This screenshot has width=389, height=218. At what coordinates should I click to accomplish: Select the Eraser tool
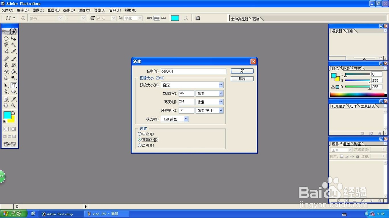coord(6,71)
